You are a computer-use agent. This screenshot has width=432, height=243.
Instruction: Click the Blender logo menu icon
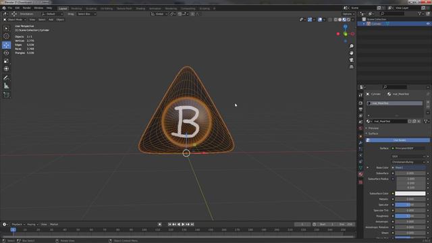tap(4, 8)
